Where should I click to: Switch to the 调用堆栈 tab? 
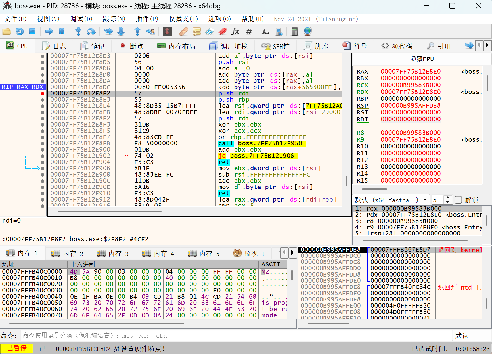pos(229,46)
